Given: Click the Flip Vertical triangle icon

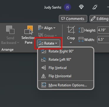Looking at the screenshot, I should [x=44, y=68].
